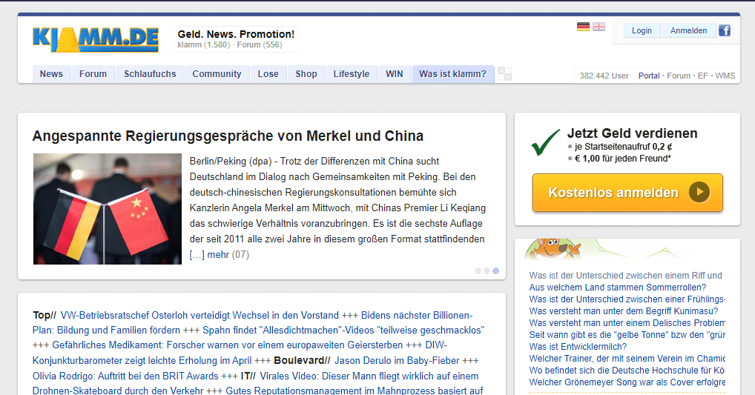Screen dimensions: 755x395
Task: Click the Anmelden button
Action: [688, 30]
